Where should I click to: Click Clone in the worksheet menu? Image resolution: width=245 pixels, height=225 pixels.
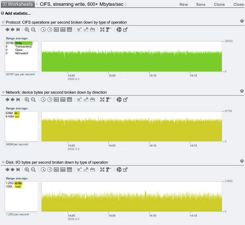coord(219,4)
